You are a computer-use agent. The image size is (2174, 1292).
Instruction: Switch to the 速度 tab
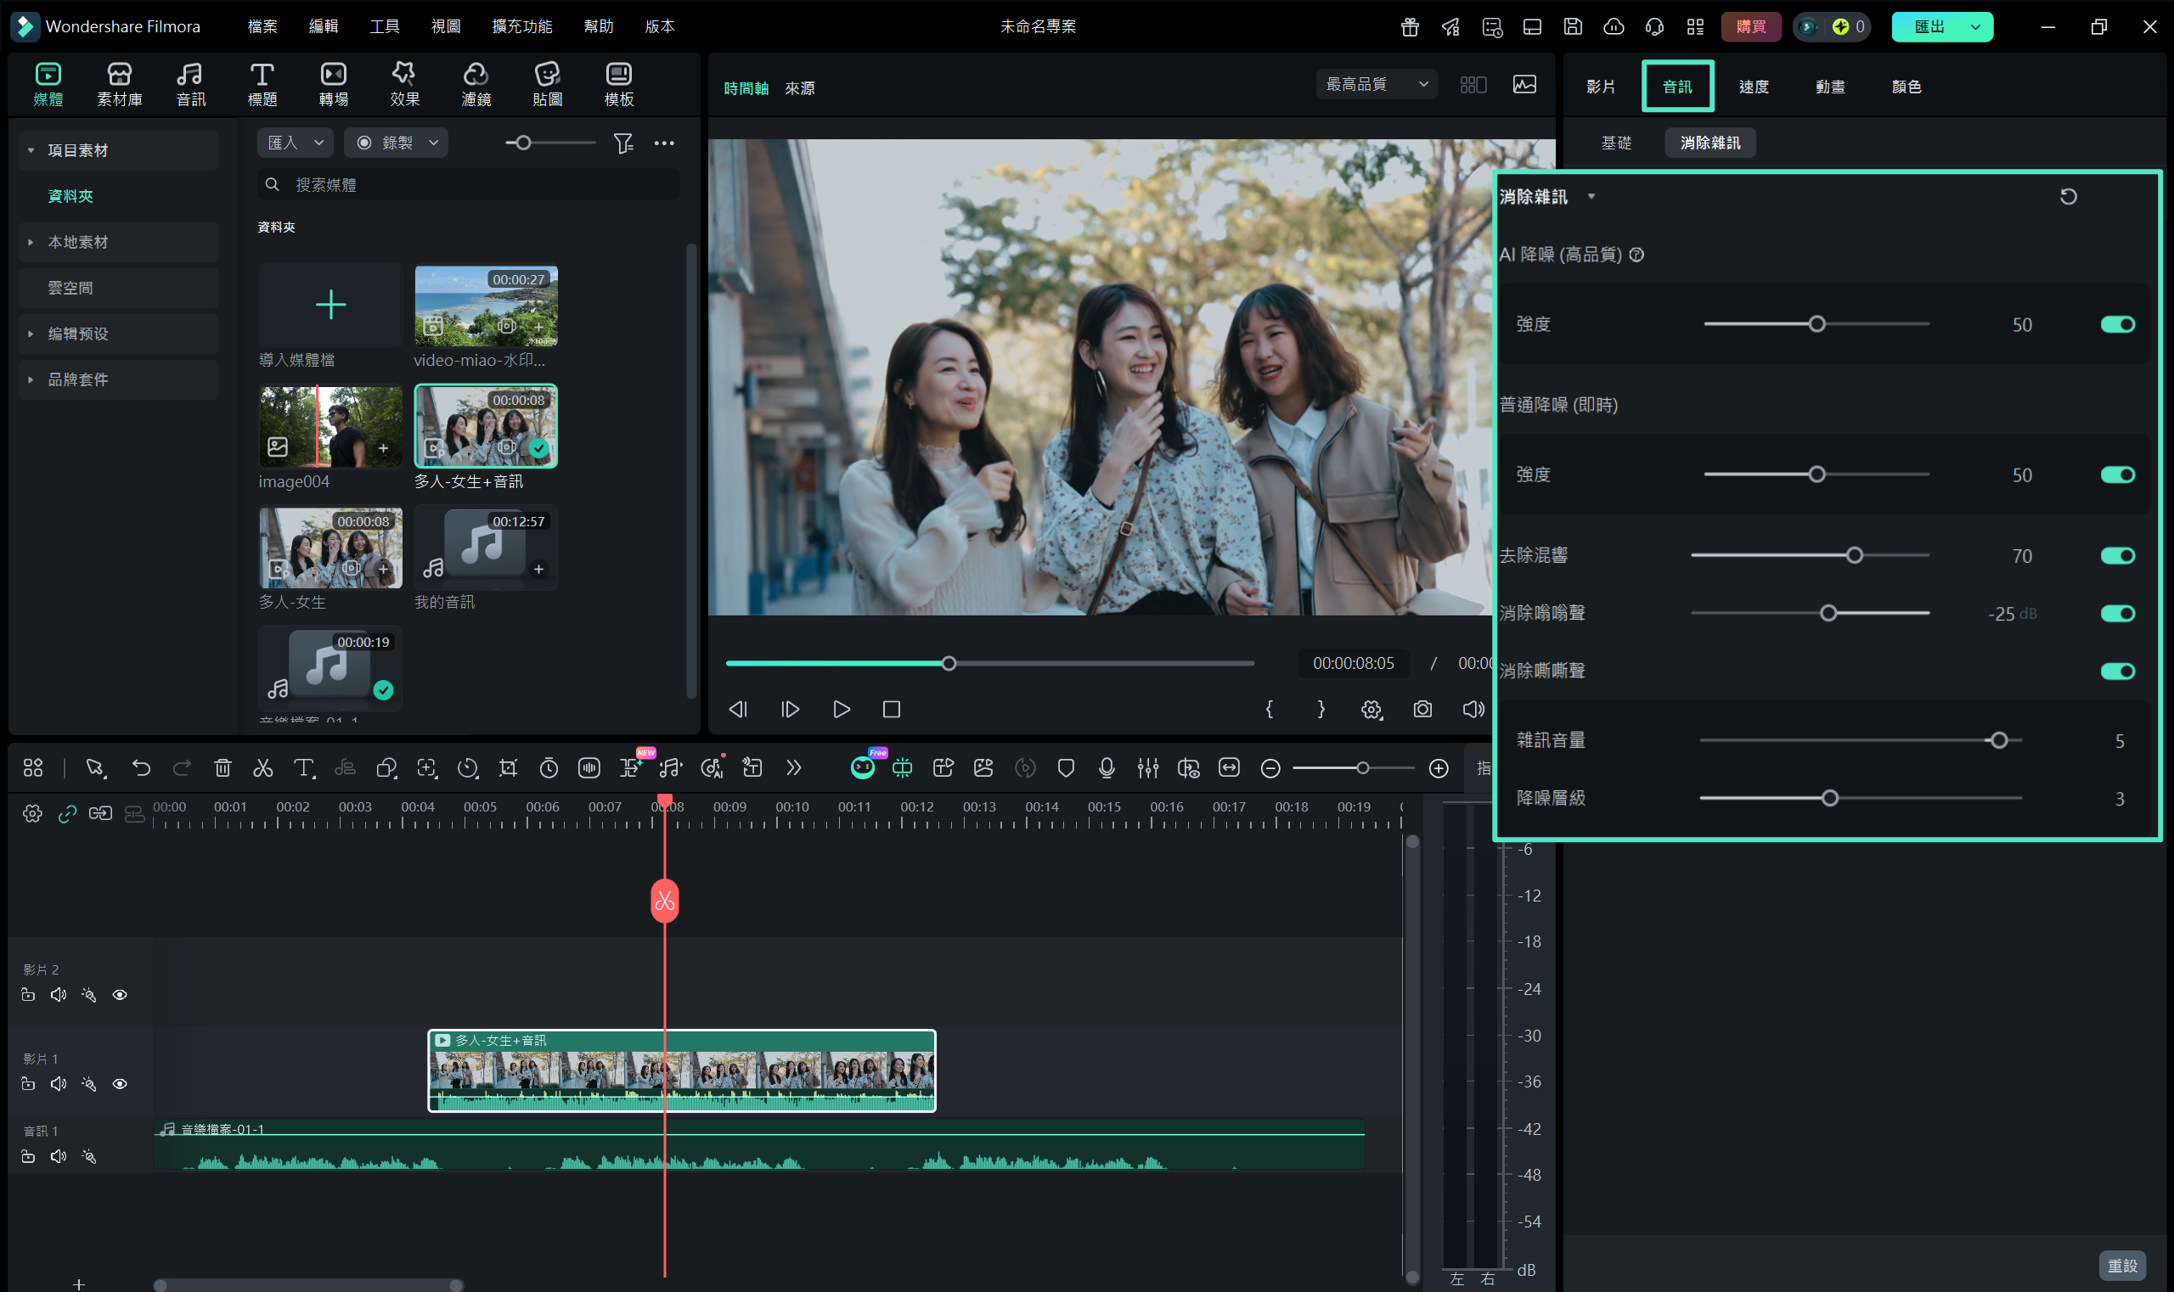tap(1753, 87)
